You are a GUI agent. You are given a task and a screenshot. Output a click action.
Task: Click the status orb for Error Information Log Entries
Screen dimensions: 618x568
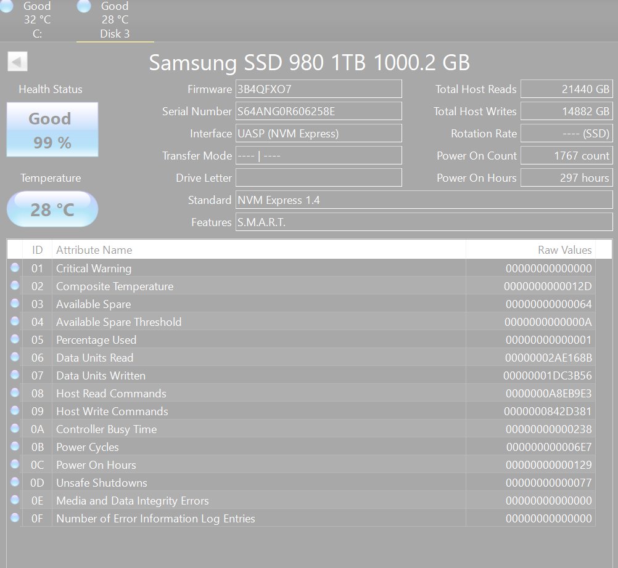point(15,517)
